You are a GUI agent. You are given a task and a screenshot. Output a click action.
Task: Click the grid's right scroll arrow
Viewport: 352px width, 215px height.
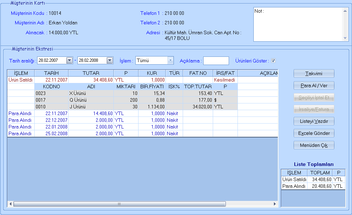coord(275,204)
